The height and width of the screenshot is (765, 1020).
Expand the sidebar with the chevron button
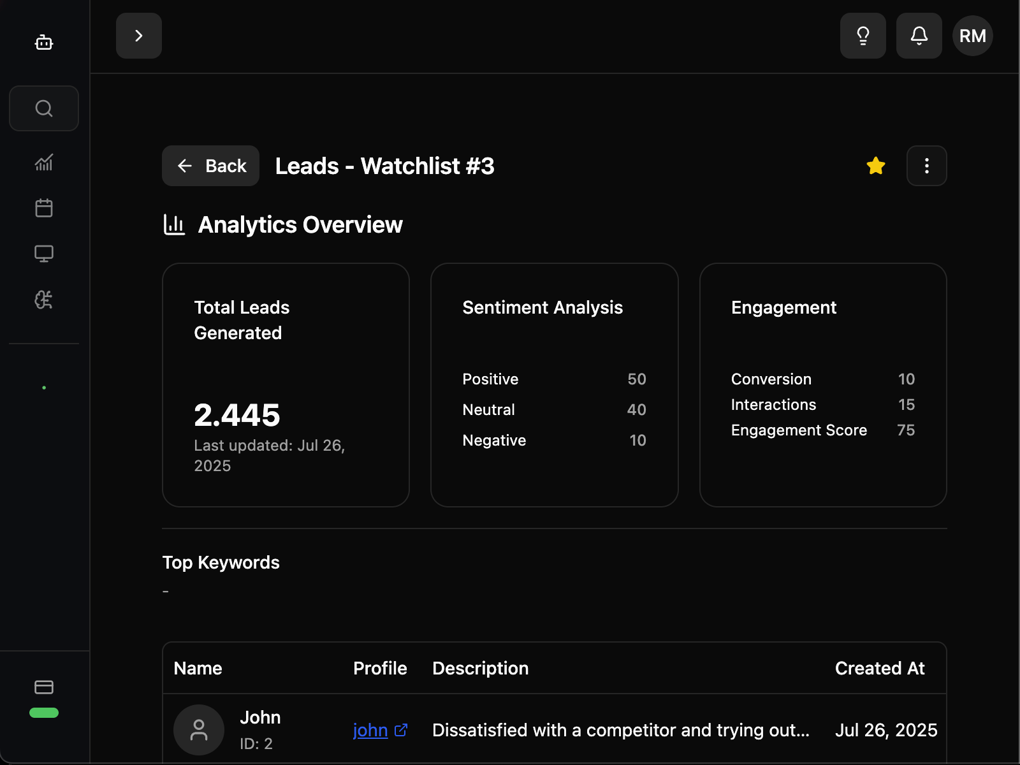pyautogui.click(x=138, y=36)
